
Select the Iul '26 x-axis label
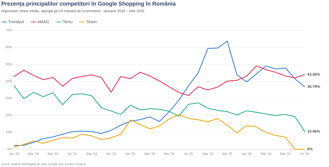point(305,154)
